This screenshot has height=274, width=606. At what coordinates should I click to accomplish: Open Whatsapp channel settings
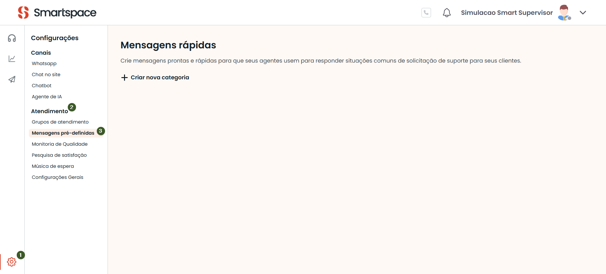44,64
